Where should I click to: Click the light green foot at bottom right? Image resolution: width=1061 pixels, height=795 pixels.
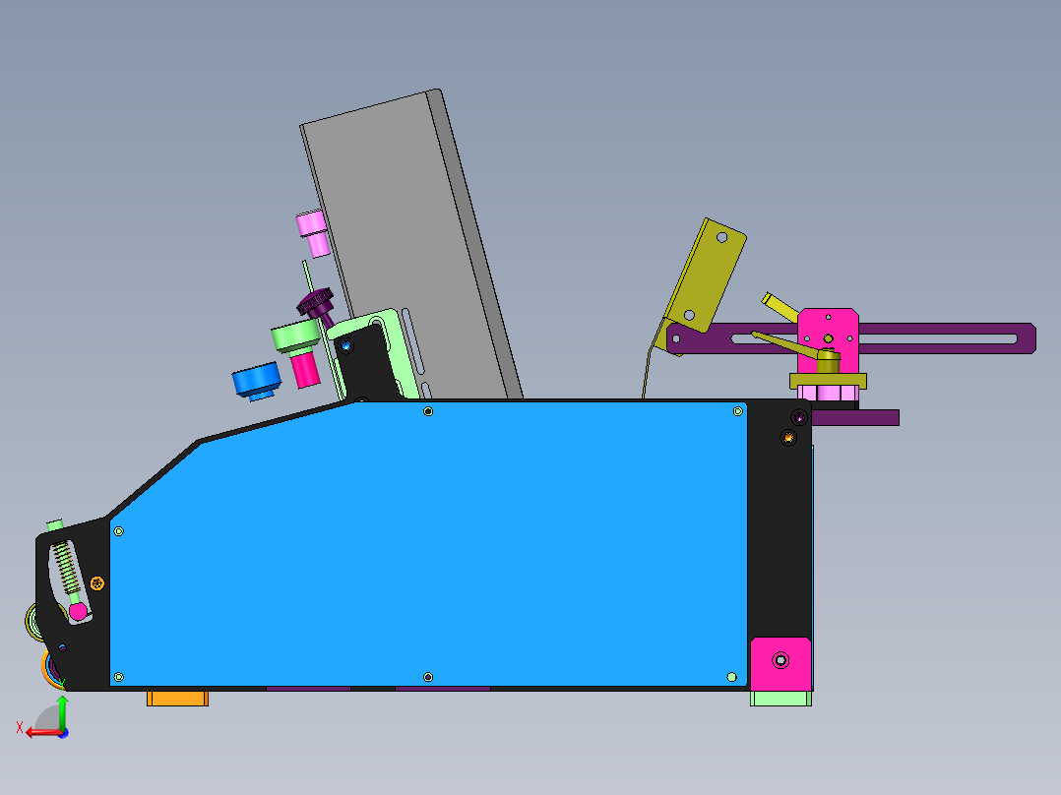click(x=780, y=699)
